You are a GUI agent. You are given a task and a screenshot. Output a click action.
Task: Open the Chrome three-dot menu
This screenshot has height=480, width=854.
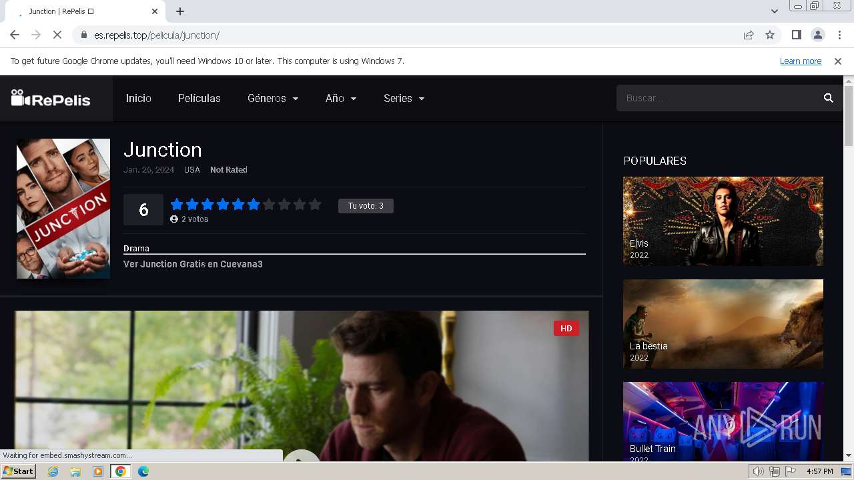[x=839, y=35]
